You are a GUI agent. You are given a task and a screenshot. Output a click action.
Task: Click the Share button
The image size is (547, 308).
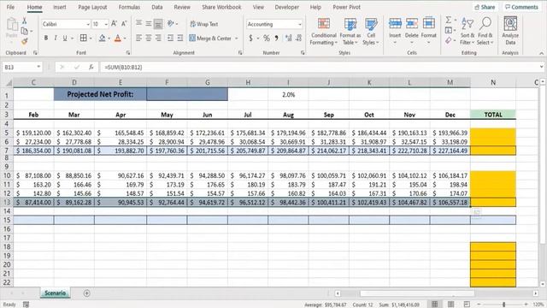(485, 7)
